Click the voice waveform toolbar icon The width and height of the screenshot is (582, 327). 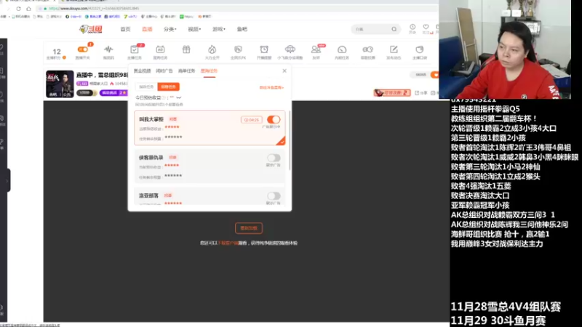pos(108,49)
